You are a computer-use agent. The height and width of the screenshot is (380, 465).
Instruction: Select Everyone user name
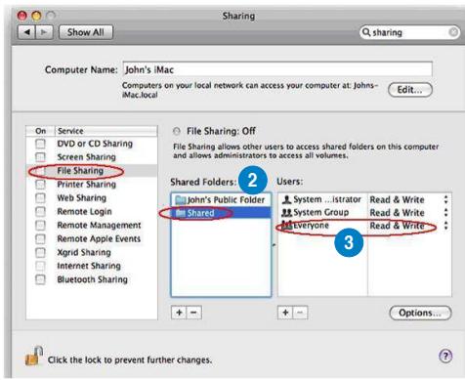311,226
